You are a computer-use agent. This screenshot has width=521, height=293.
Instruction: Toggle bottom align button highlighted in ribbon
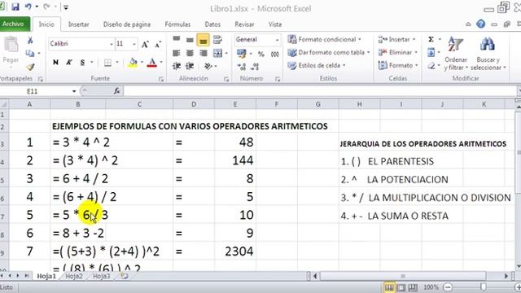(x=203, y=40)
